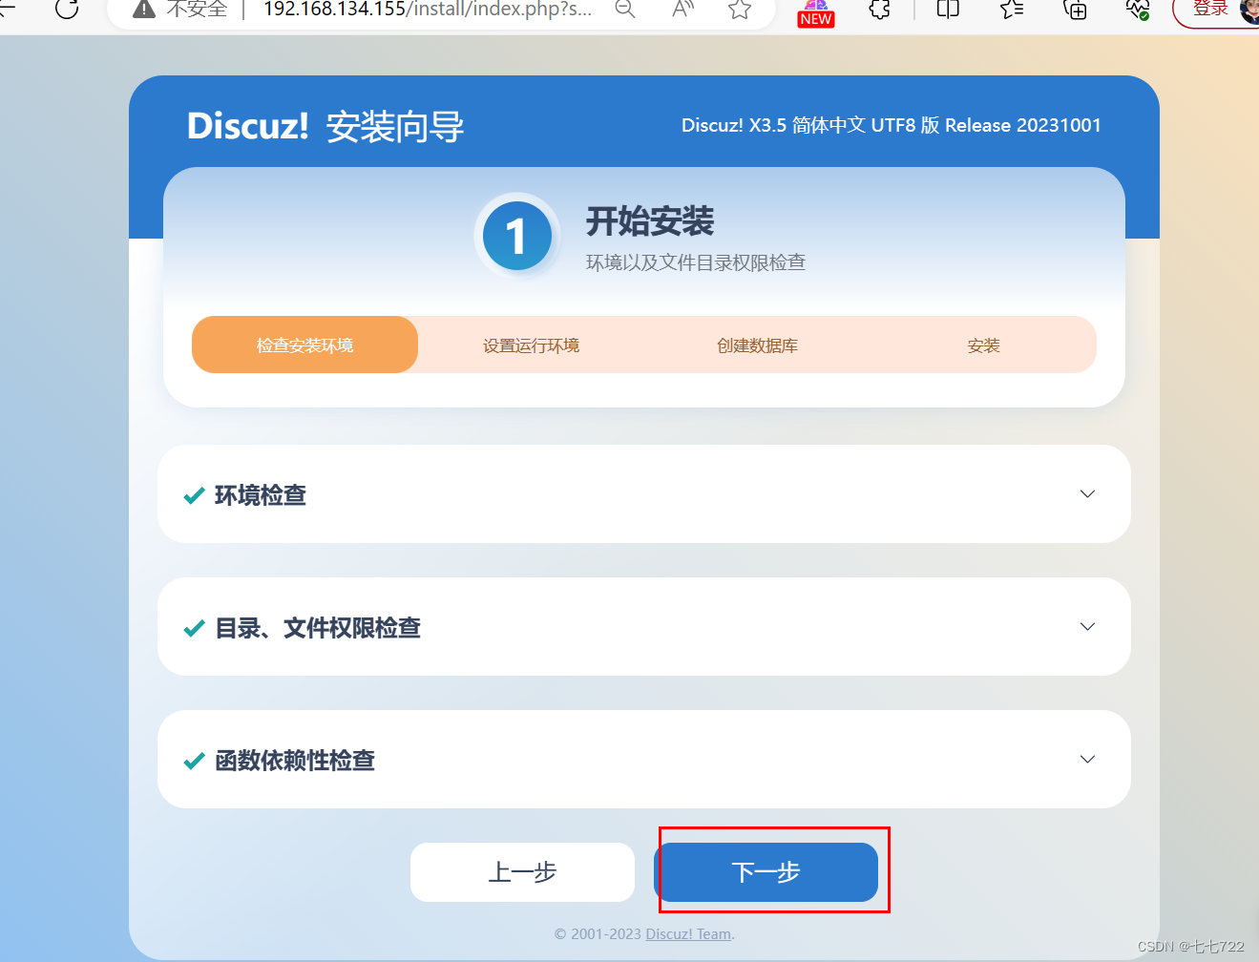Image resolution: width=1259 pixels, height=962 pixels.
Task: Expand the 函数依赖性检查 section chevron
Action: [1087, 759]
